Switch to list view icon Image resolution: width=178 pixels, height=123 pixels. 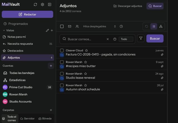point(154,27)
